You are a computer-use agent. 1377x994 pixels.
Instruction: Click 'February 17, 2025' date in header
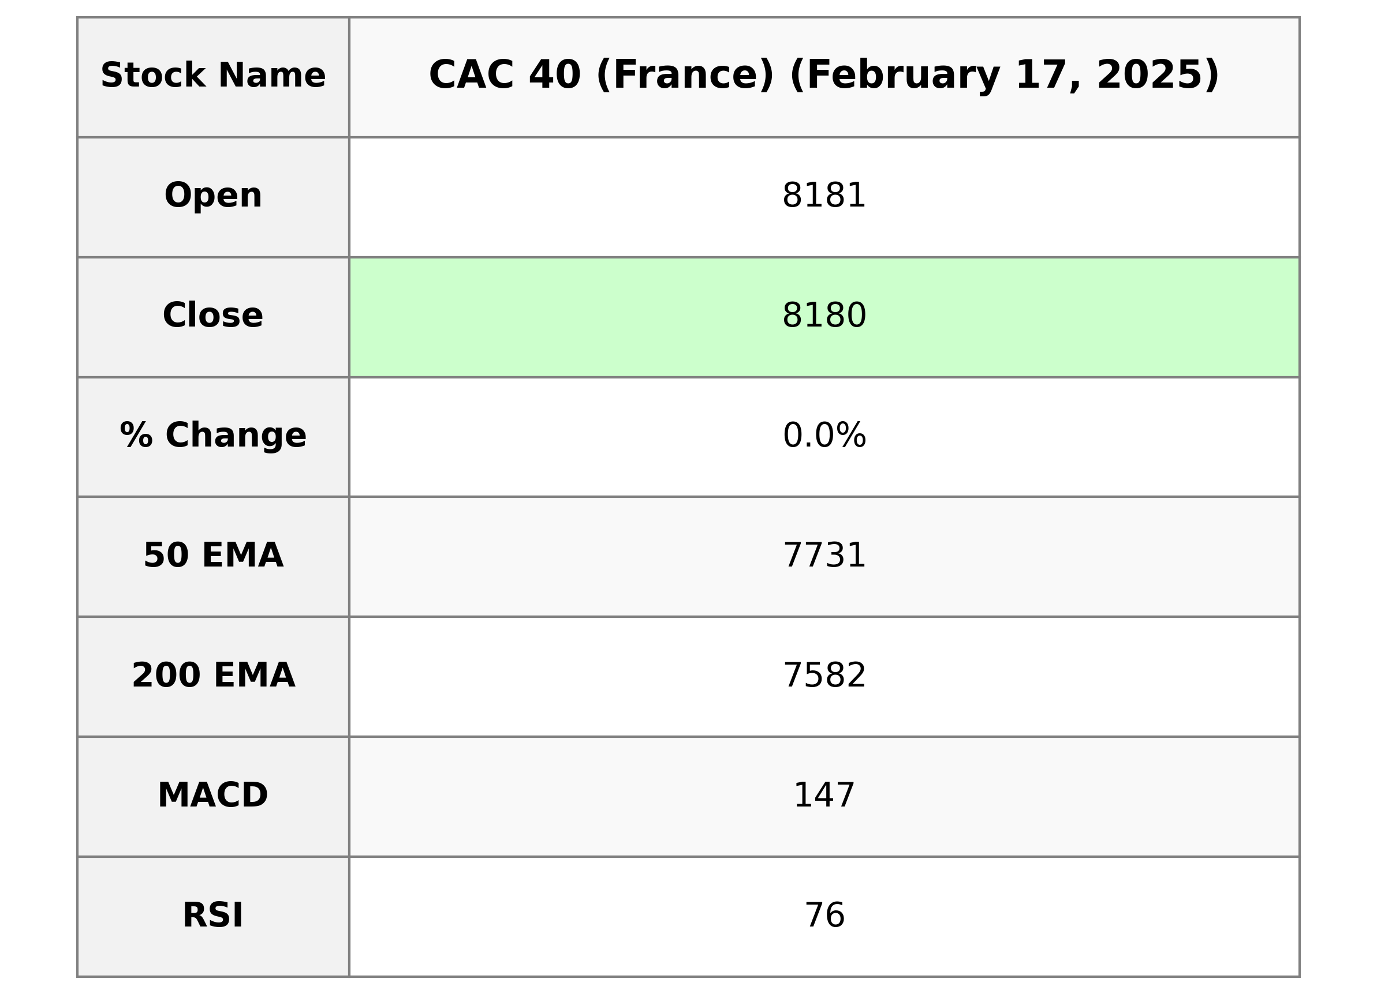point(1004,76)
